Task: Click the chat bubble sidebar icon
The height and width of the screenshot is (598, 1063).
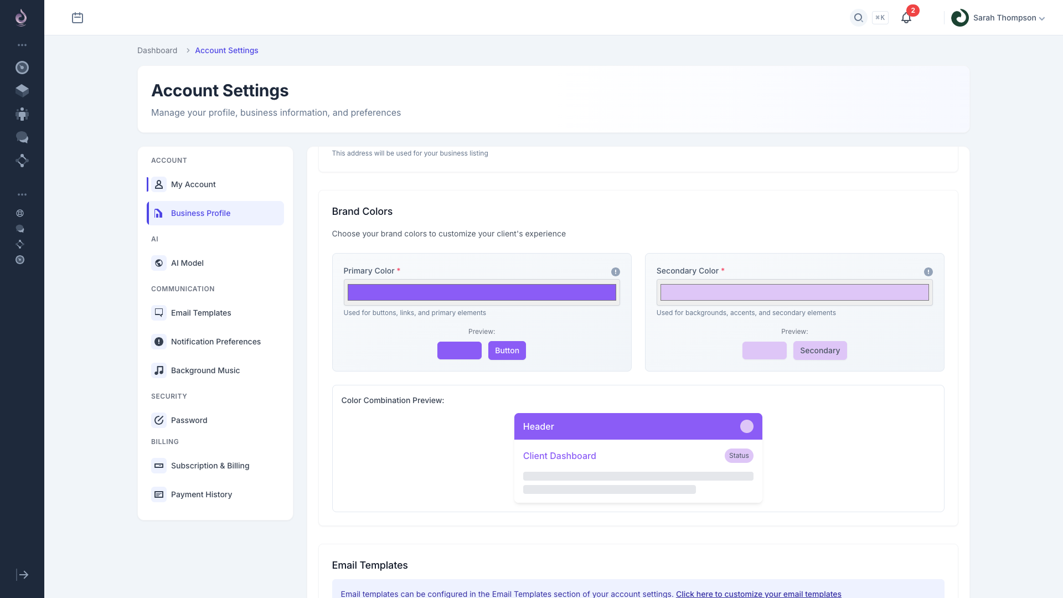Action: [22, 137]
